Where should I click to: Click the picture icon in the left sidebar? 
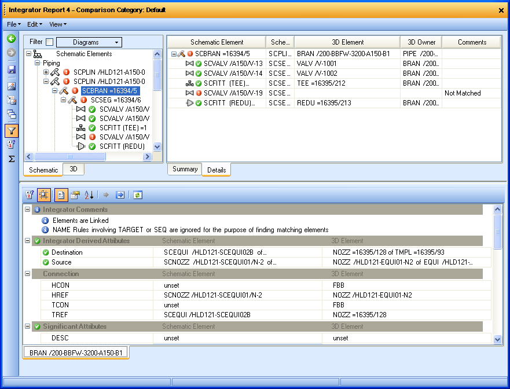tap(12, 86)
